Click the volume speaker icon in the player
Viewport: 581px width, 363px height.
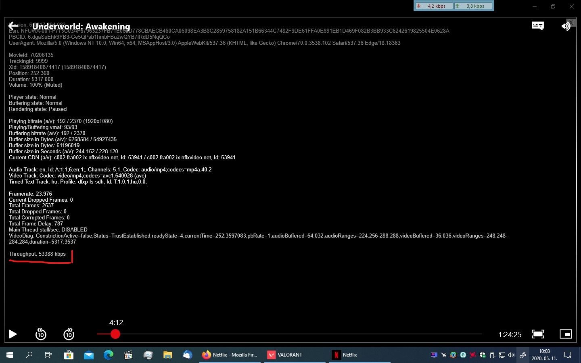click(566, 26)
